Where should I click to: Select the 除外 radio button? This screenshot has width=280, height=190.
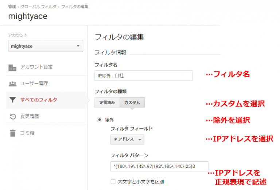[x=99, y=119]
